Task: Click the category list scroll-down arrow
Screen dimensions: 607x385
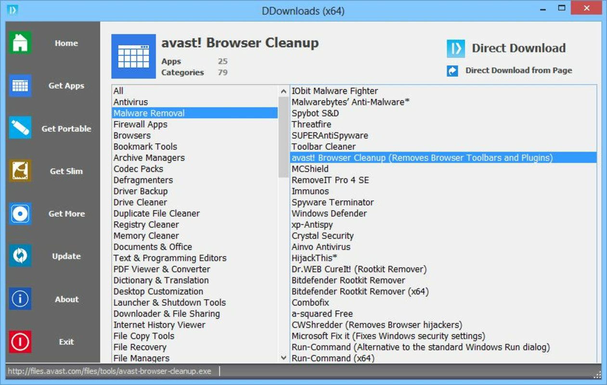Action: pyautogui.click(x=283, y=357)
